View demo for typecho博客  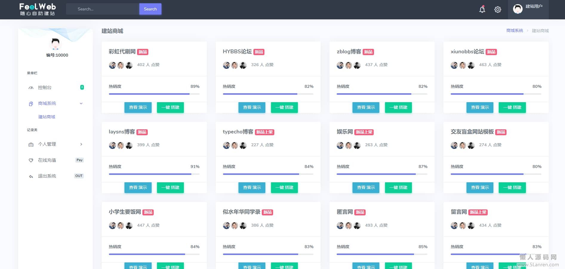pos(252,187)
